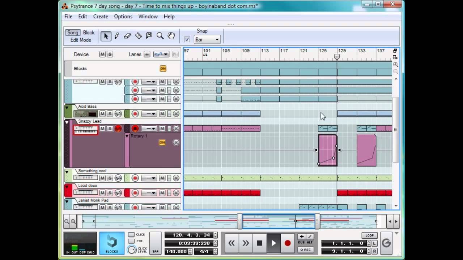
Task: Zoom in the song overview
Action: pyautogui.click(x=73, y=221)
